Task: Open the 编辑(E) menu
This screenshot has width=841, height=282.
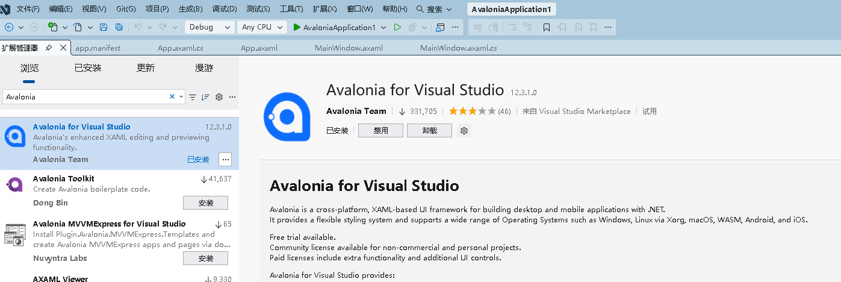Action: 61,9
